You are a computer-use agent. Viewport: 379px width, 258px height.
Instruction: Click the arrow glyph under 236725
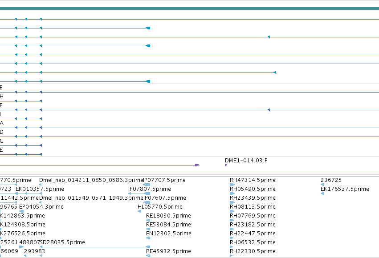322,185
